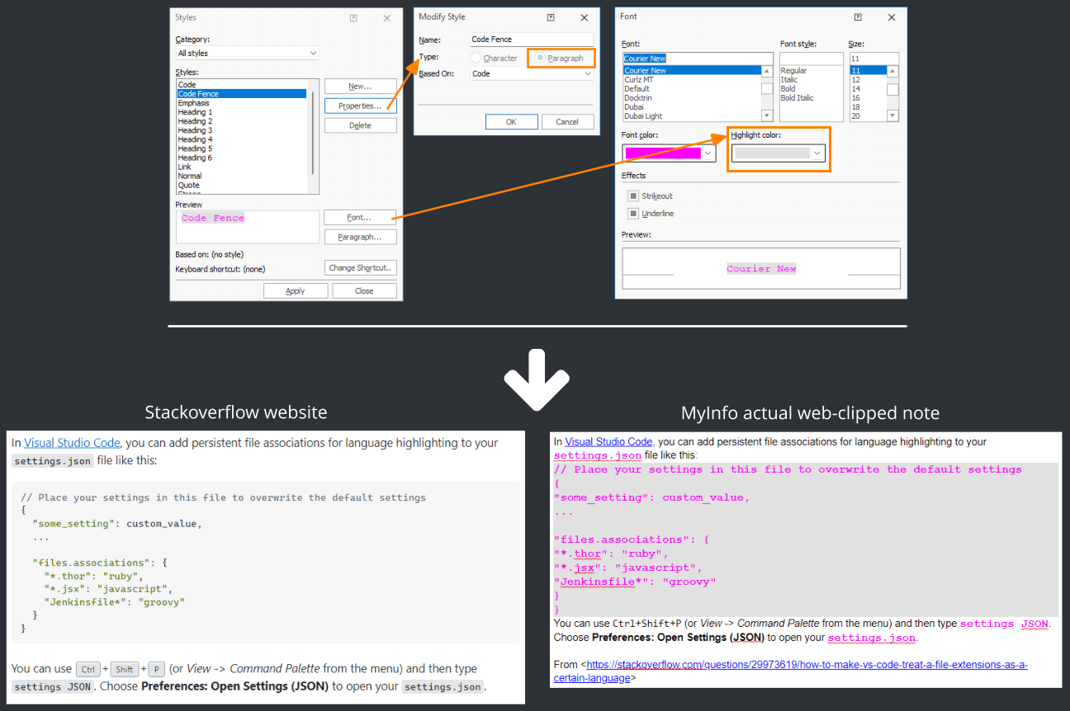Open the Highlight color dropdown
Screen dimensions: 1070x711
tap(779, 153)
